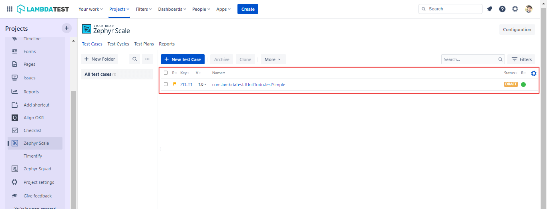Click the Issues sidebar icon
547x209 pixels.
[14, 78]
